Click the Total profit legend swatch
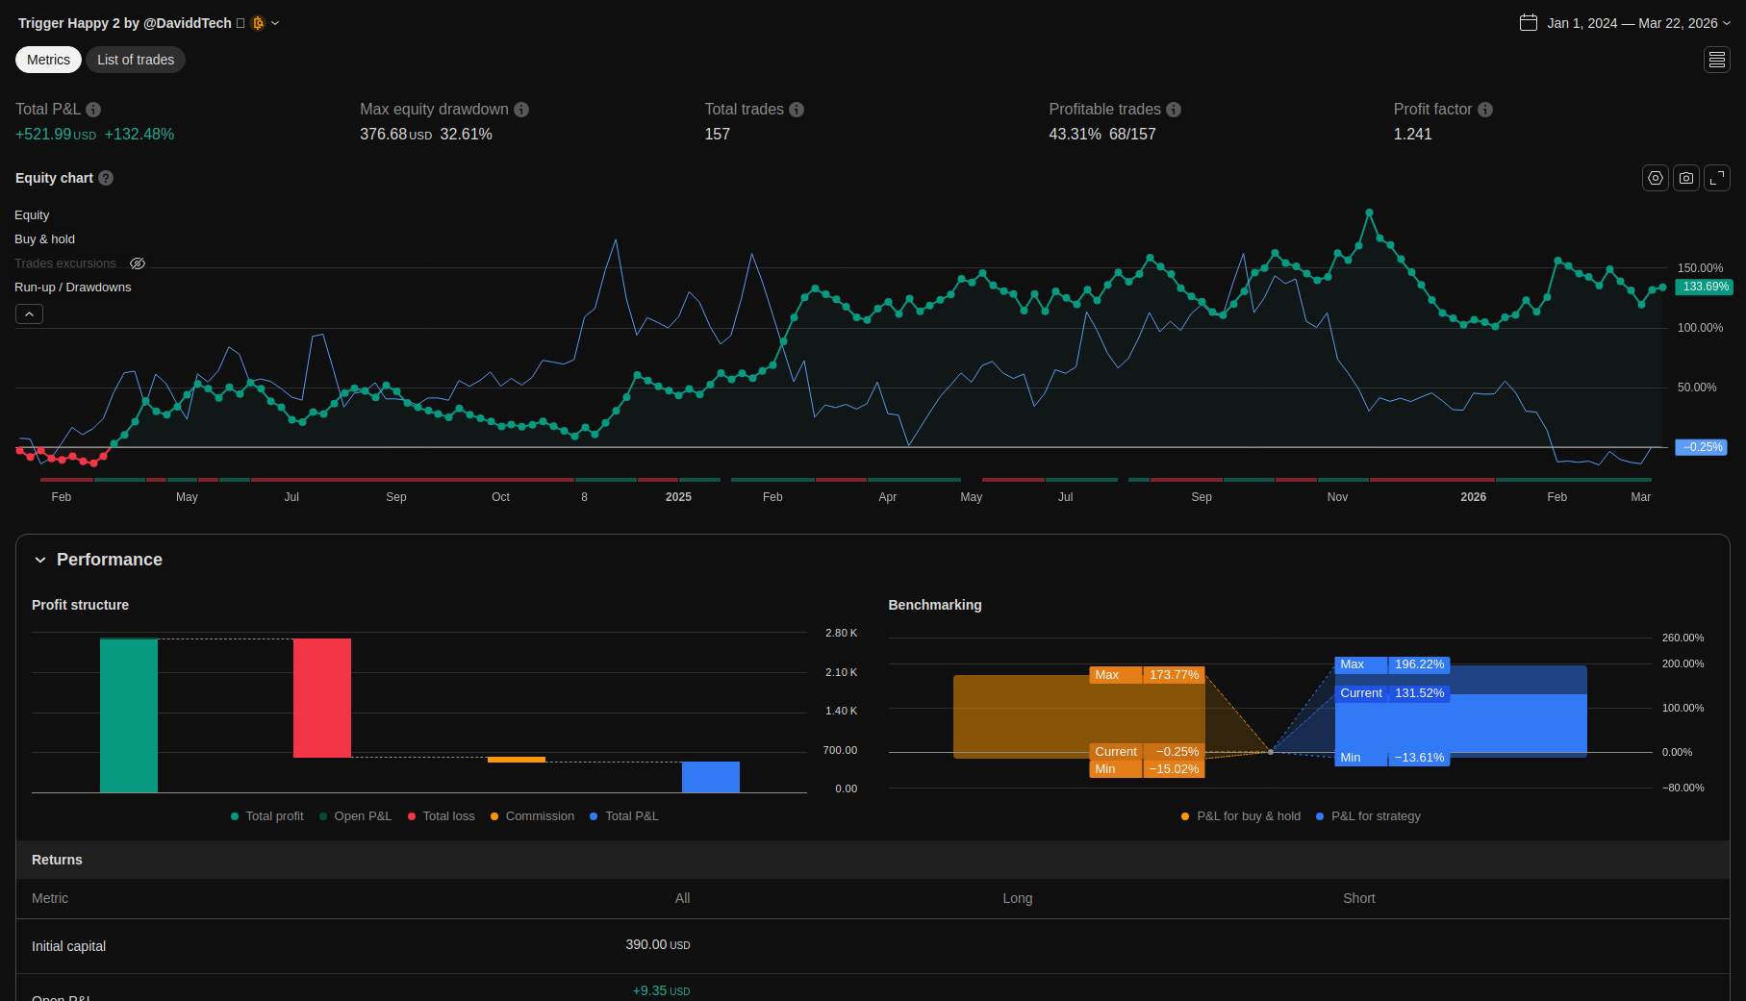The width and height of the screenshot is (1746, 1001). 235,816
